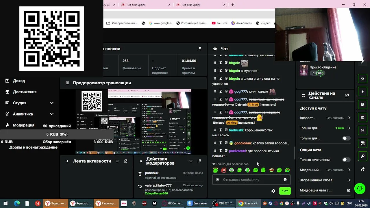Image resolution: width=370 pixels, height=208 pixels.
Task: Open badruski's user profile in chat
Action: click(x=236, y=130)
